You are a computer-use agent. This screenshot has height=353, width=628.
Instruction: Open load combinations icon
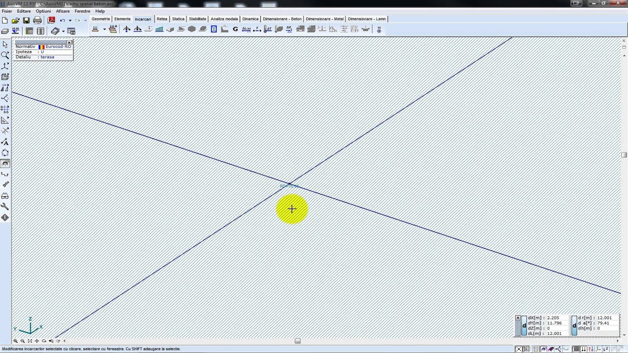click(x=113, y=29)
